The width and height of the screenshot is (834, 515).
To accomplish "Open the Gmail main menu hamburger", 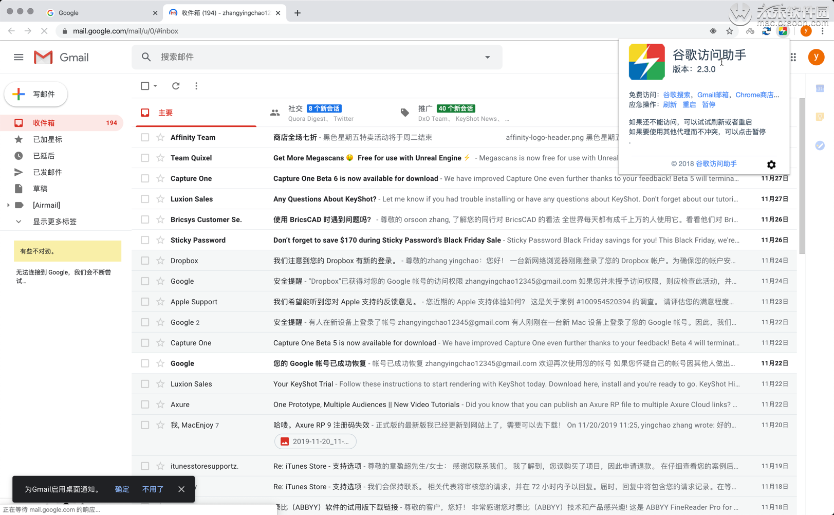I will click(18, 57).
